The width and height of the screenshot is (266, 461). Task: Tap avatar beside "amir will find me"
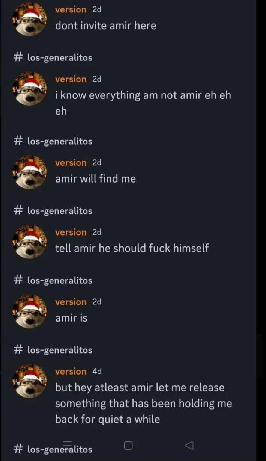pyautogui.click(x=30, y=172)
